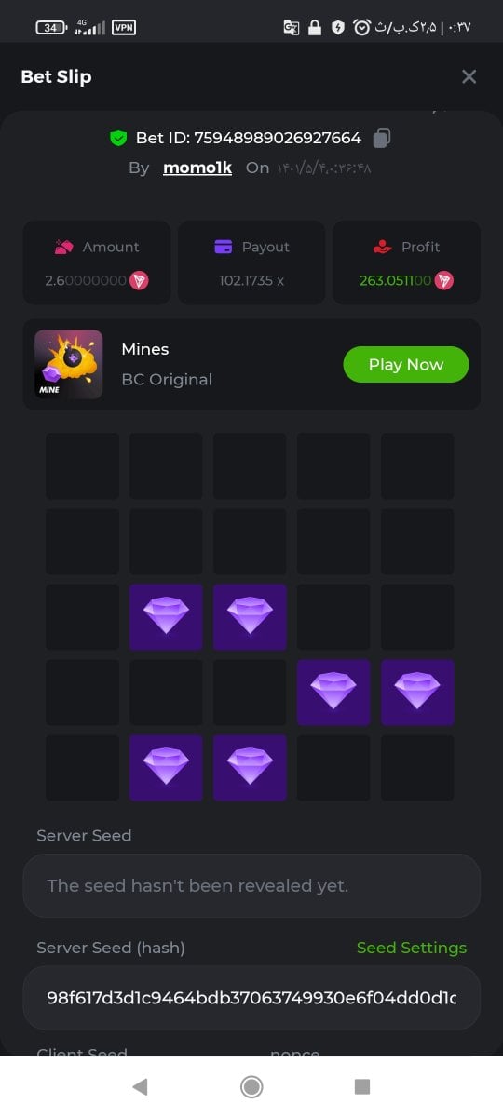Viewport: 503px width, 1117px height.
Task: Tap the Android home circle button
Action: click(251, 1086)
